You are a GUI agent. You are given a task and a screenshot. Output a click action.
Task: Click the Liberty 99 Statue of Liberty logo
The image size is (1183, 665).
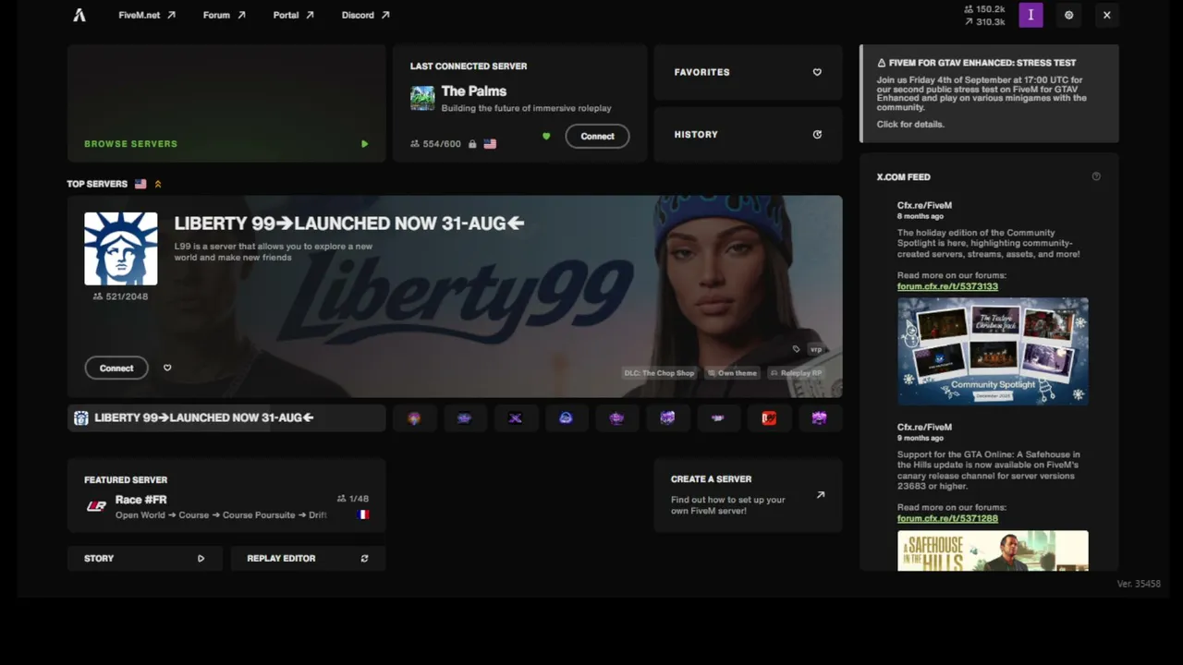(121, 248)
